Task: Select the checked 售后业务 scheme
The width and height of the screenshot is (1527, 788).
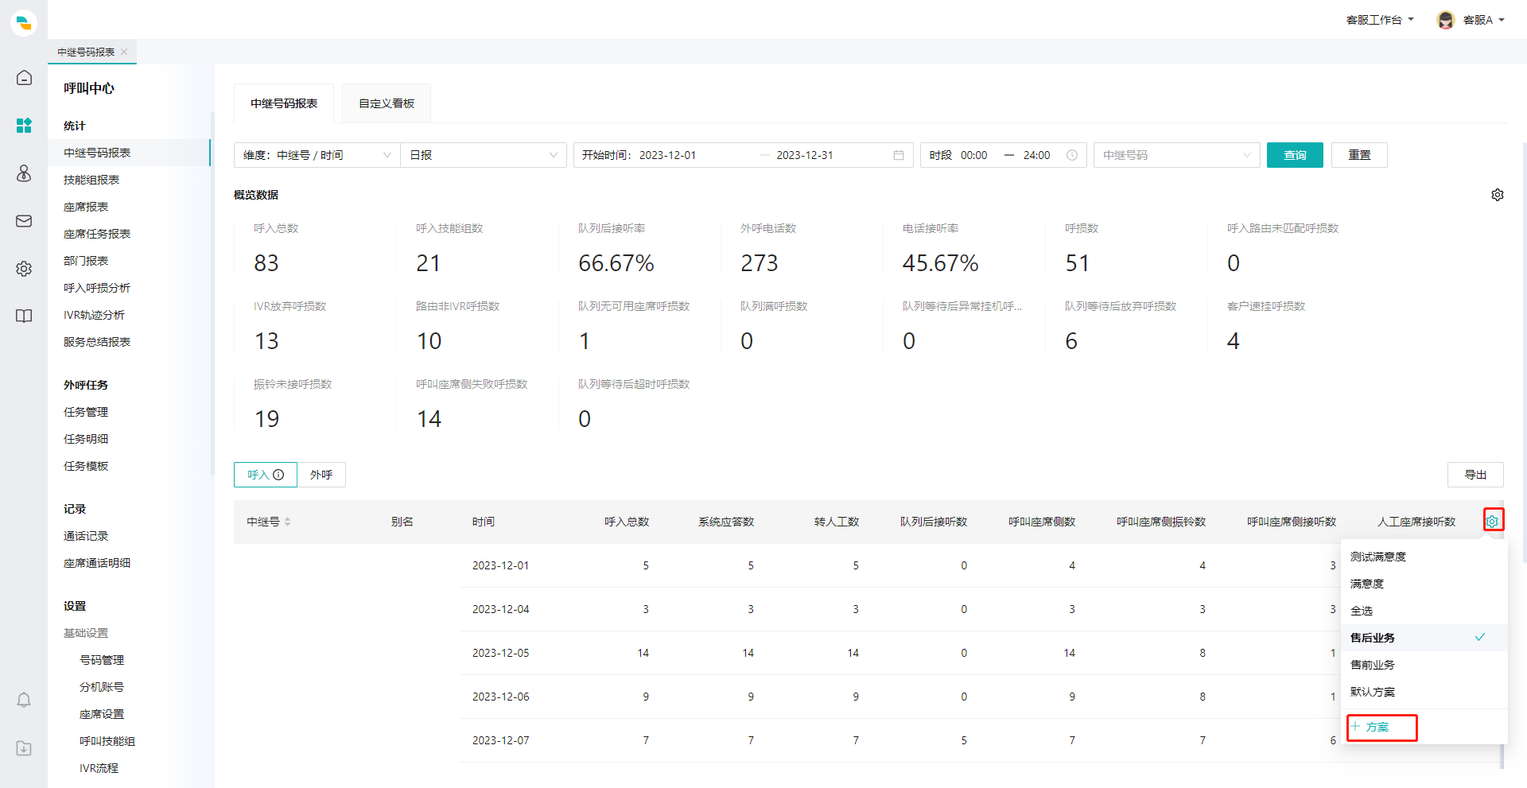Action: tap(1424, 638)
